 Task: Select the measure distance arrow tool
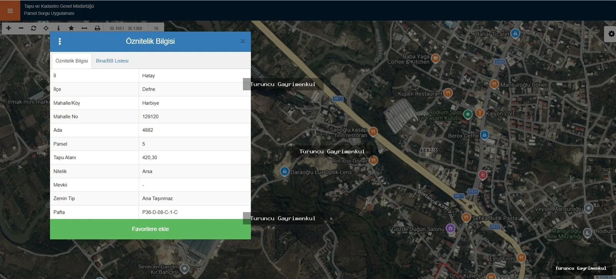[84, 28]
